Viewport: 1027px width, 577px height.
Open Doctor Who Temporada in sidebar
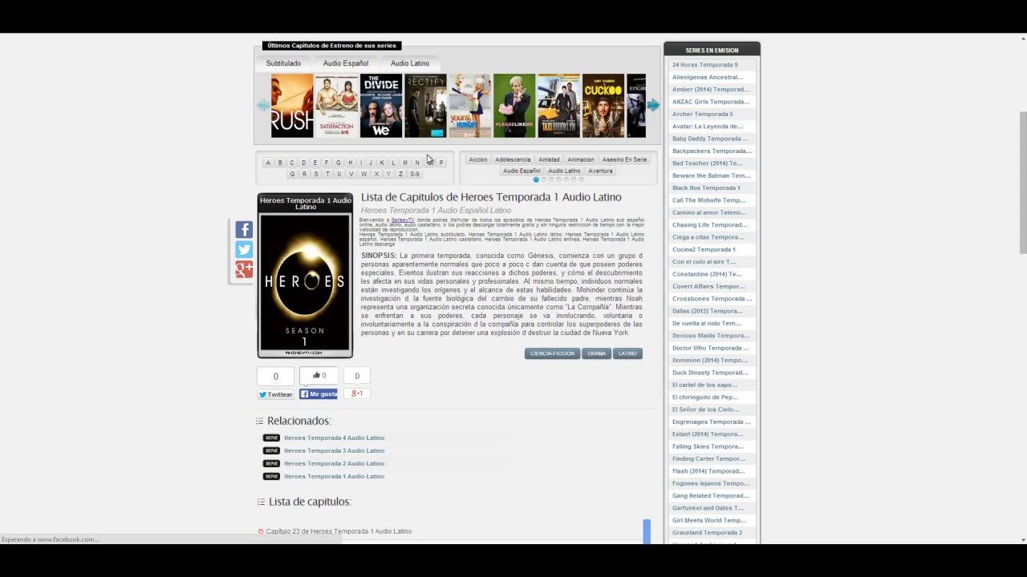point(710,348)
